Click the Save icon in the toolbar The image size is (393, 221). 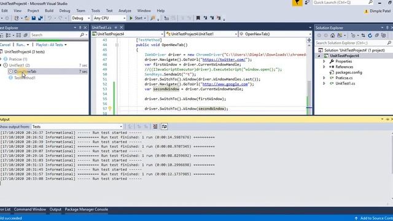tap(34, 18)
